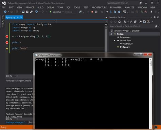Click the Continue debugging button
Viewport: 161px width, 130px height.
coord(55,12)
